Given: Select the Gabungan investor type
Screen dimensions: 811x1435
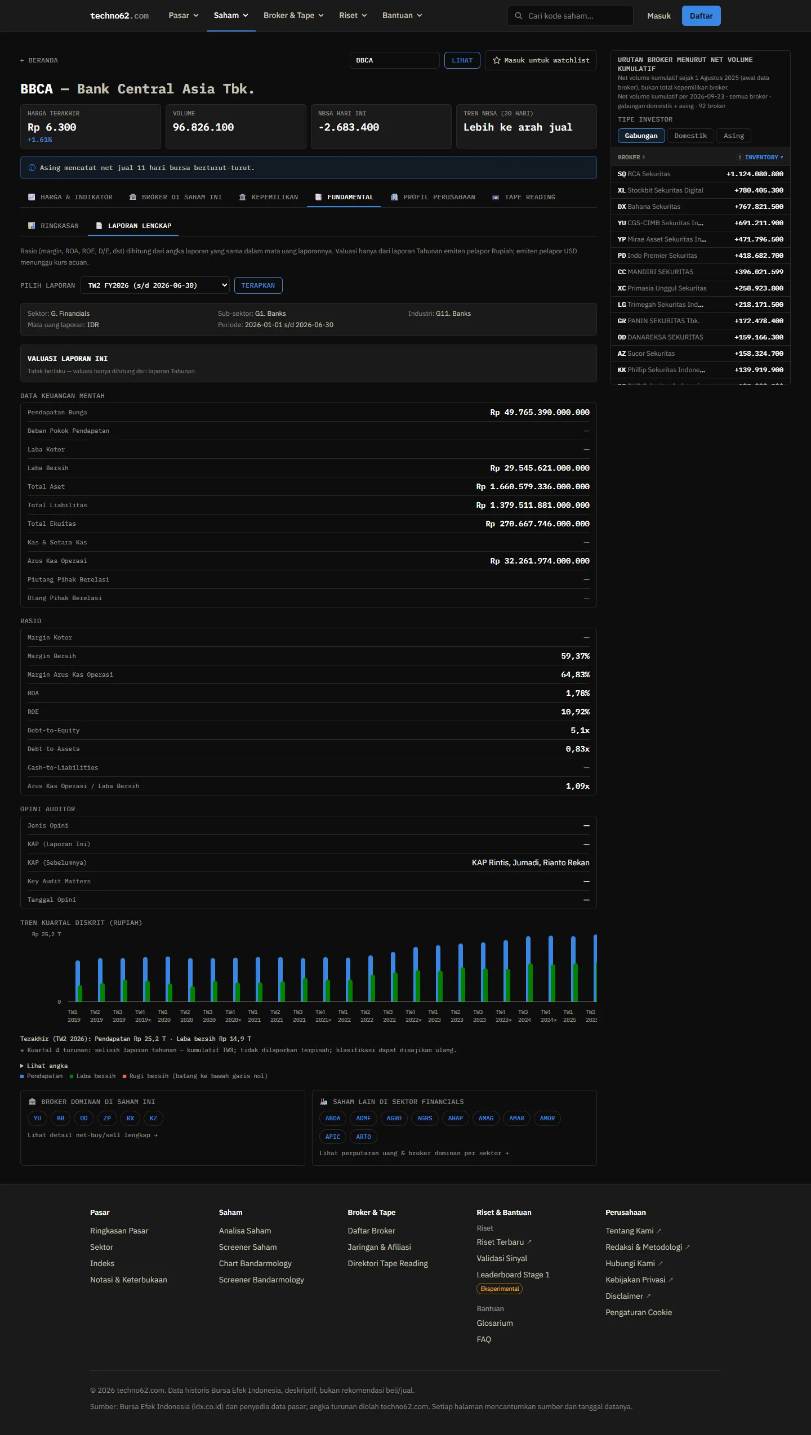Looking at the screenshot, I should click(x=641, y=136).
